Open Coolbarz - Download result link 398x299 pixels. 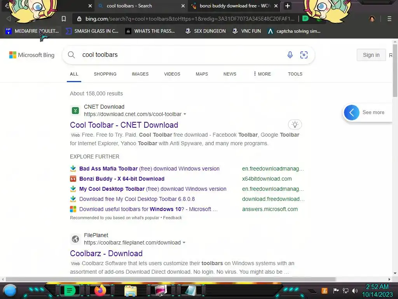tap(106, 253)
